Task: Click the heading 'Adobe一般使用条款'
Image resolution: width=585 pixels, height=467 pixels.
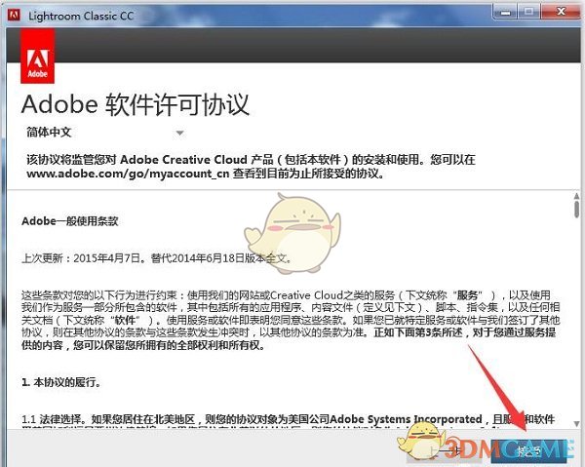Action: click(70, 221)
